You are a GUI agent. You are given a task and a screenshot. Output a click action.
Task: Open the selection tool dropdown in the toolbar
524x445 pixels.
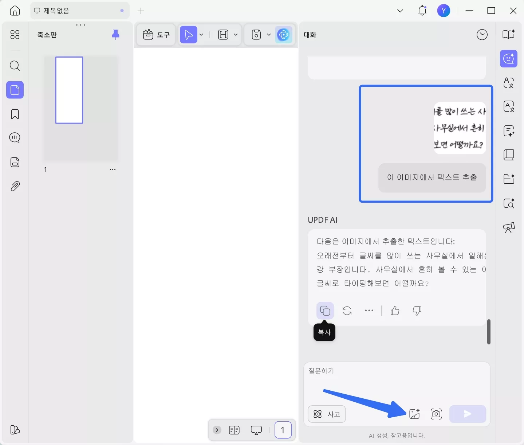point(201,35)
